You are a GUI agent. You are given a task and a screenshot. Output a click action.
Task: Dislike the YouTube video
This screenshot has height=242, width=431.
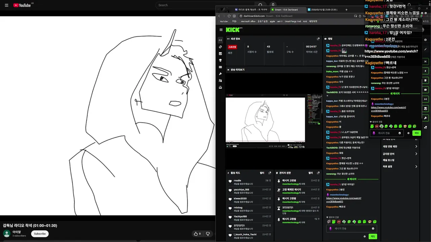[x=208, y=234]
